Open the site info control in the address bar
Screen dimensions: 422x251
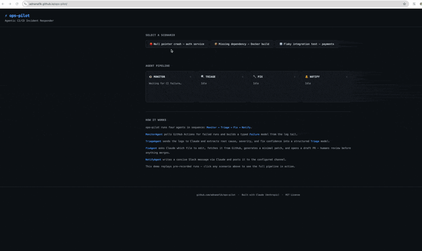pos(25,4)
